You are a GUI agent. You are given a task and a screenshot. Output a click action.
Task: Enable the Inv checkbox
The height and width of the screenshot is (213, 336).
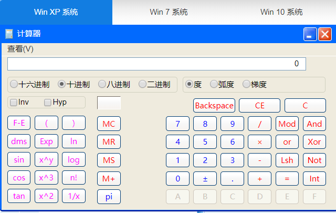click(14, 103)
